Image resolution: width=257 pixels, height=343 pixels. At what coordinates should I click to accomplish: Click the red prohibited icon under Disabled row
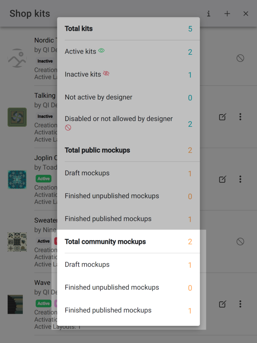(x=68, y=128)
